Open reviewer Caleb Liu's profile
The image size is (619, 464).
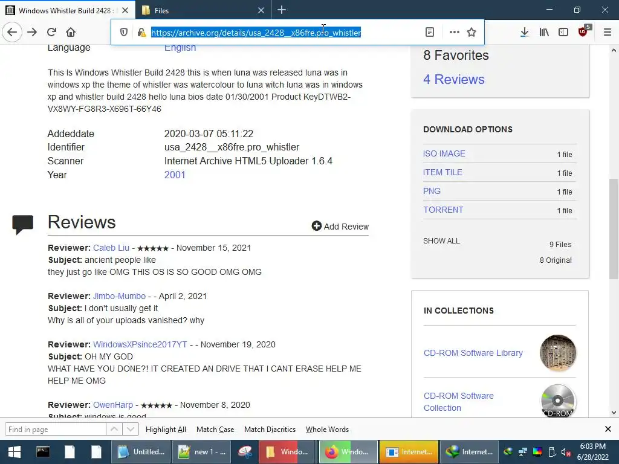pyautogui.click(x=111, y=248)
